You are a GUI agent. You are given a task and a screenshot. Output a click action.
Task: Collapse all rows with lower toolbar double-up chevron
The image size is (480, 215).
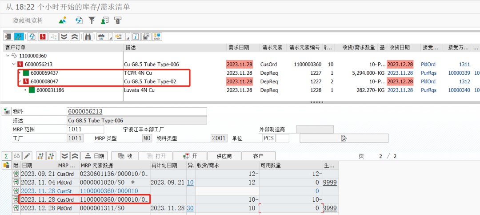pos(74,156)
